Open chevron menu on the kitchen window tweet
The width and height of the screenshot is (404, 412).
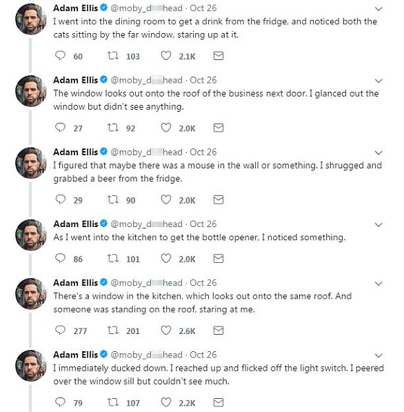pyautogui.click(x=378, y=284)
